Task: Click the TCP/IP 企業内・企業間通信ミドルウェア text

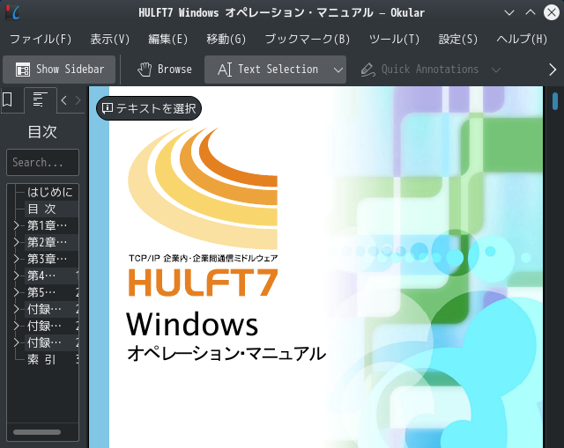Action: point(204,258)
